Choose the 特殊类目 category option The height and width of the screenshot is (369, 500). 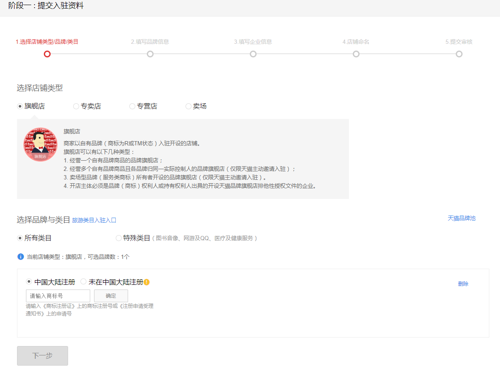click(118, 238)
